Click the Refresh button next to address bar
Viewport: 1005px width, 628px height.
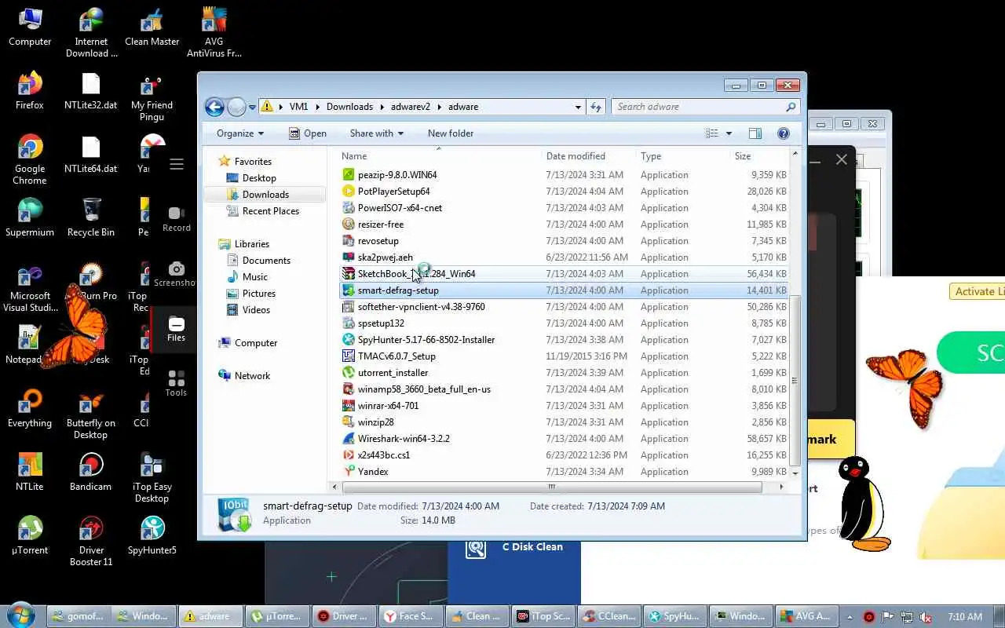click(x=596, y=107)
